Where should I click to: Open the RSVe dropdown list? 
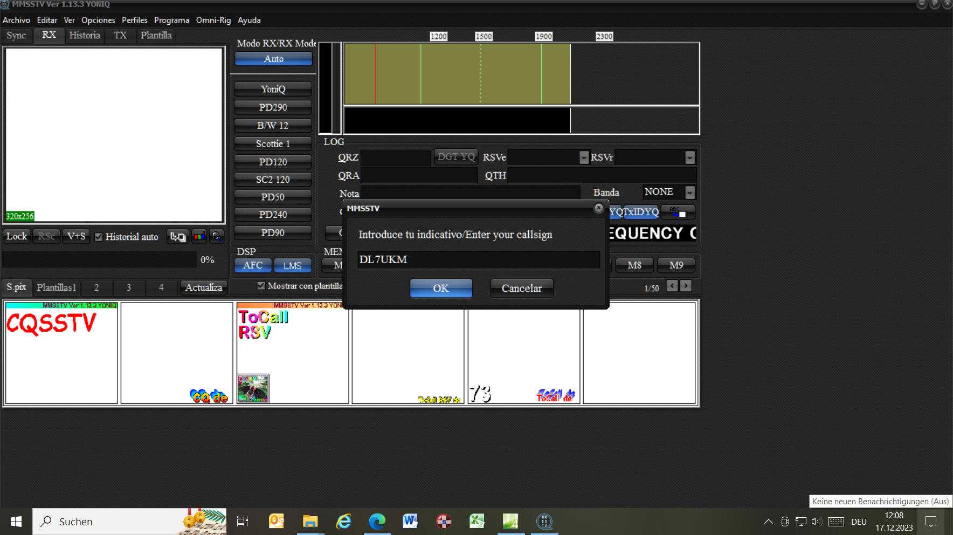point(584,157)
